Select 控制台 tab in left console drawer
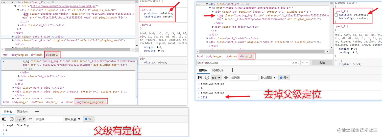382x137 pixels. tap(8, 112)
